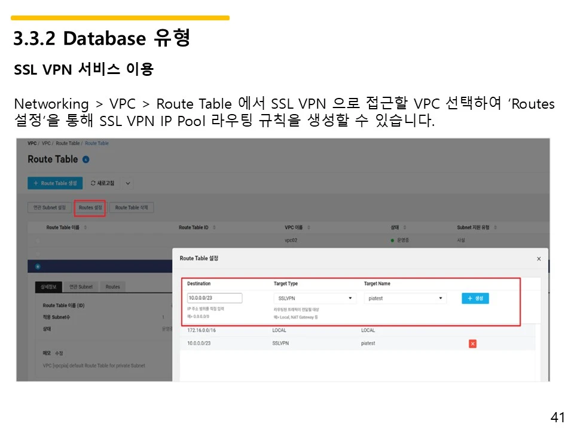Click the 10.0.0.0/23 route row destination

coord(199,343)
